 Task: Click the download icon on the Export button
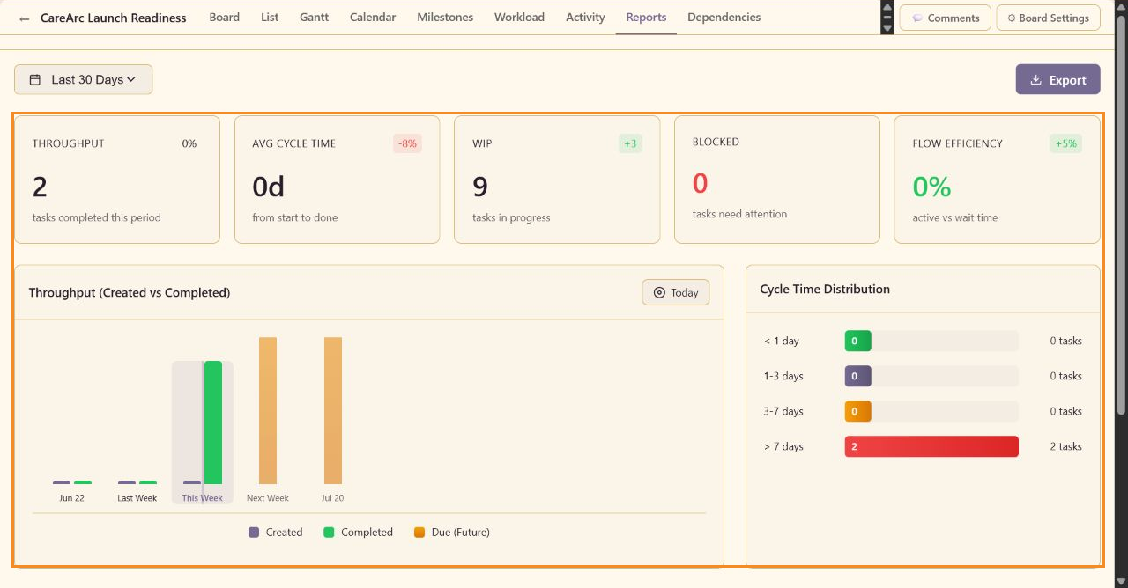point(1036,80)
